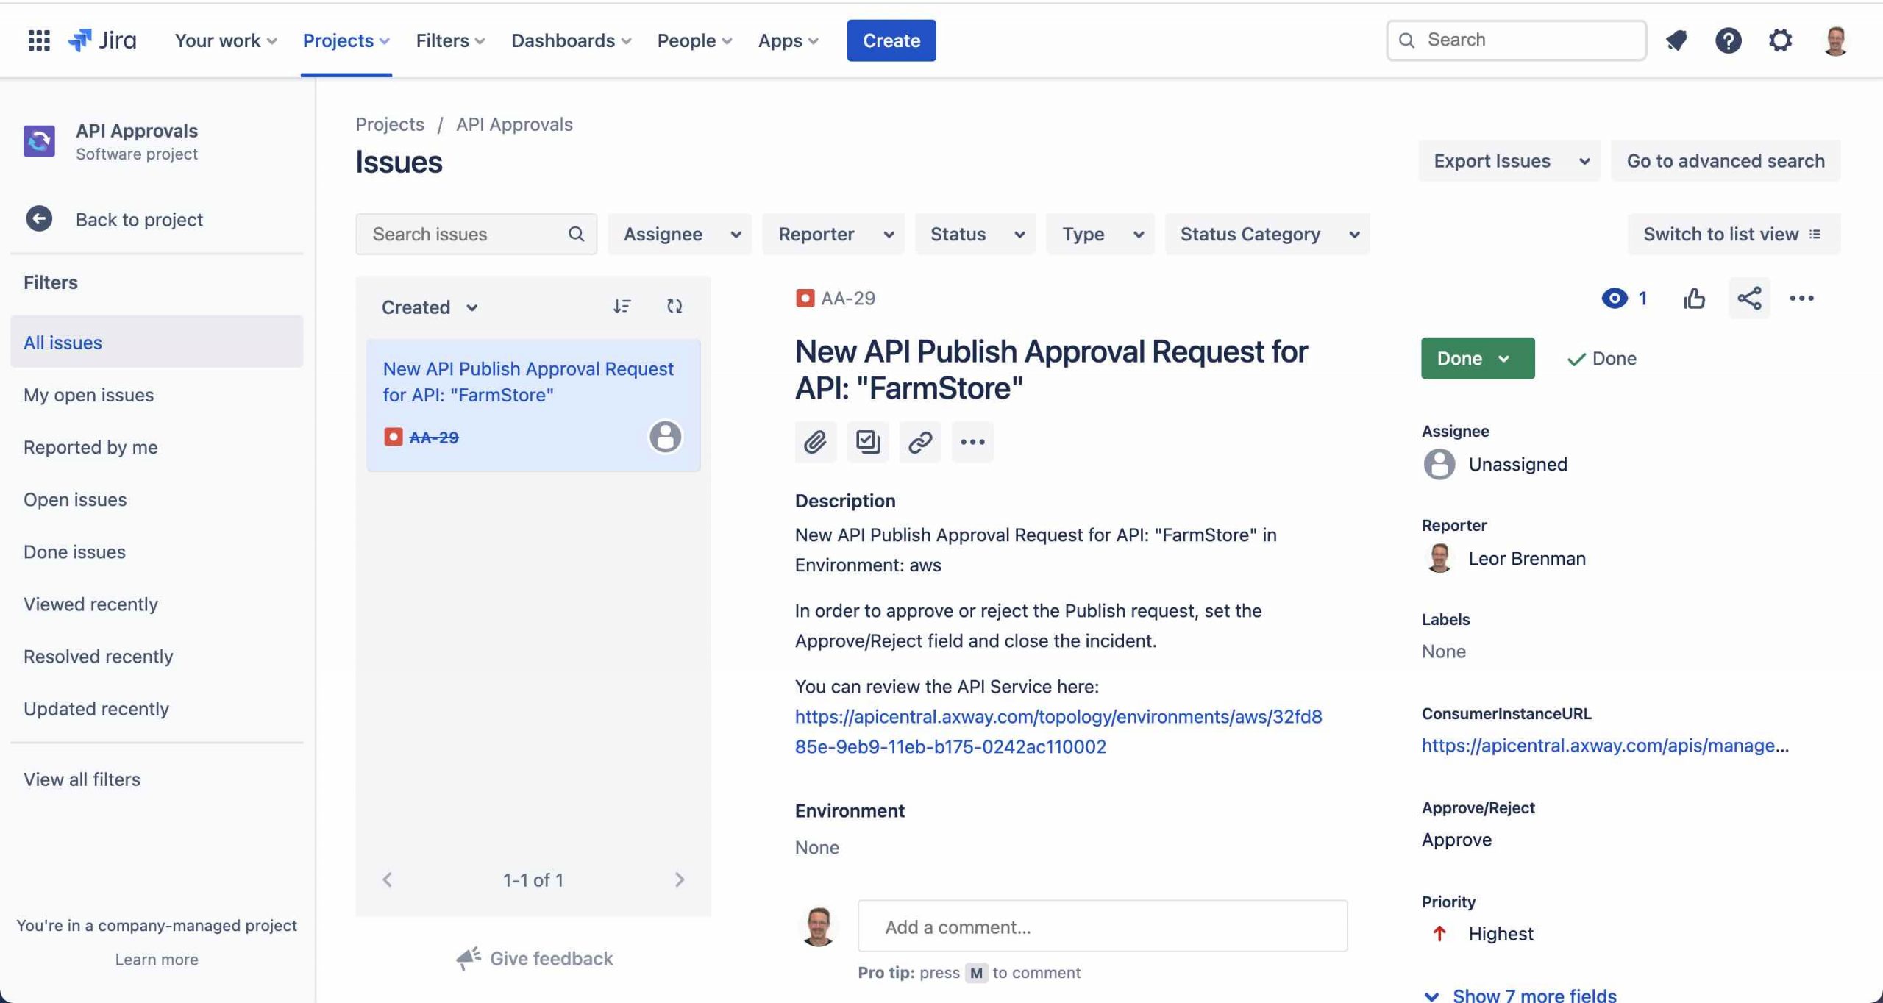Click the Search issues input field
The image size is (1883, 1003).
point(476,234)
